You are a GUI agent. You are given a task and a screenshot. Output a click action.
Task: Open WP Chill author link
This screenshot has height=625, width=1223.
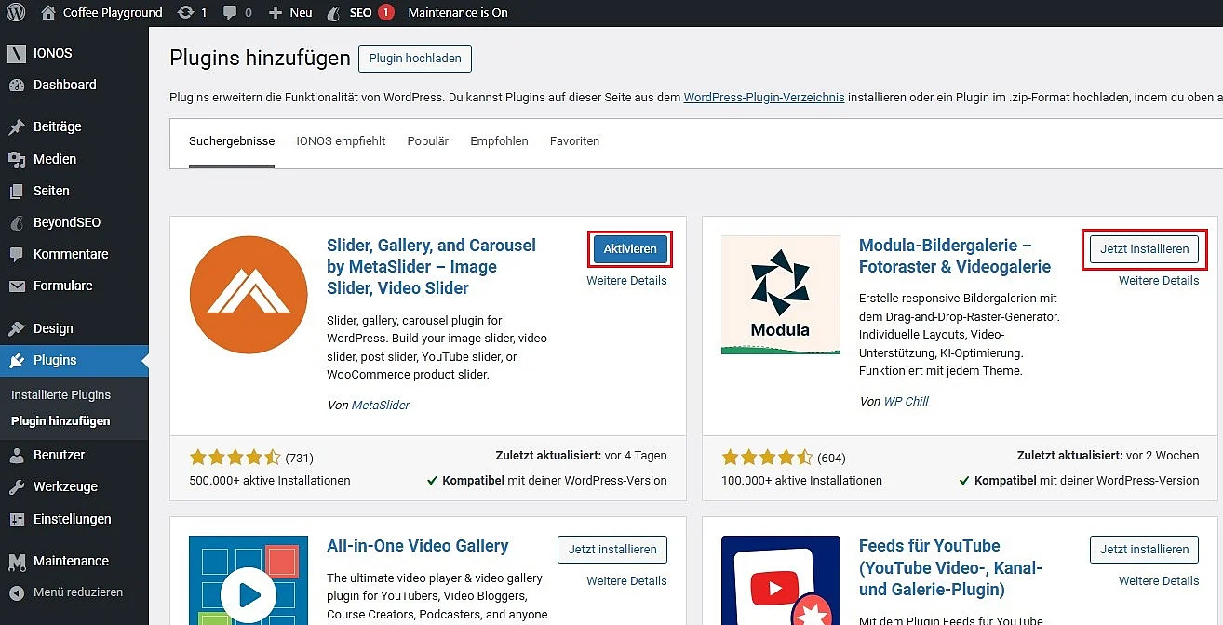[906, 402]
